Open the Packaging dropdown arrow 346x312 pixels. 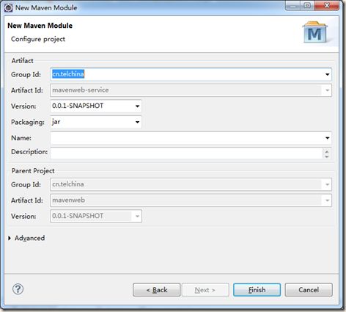137,122
